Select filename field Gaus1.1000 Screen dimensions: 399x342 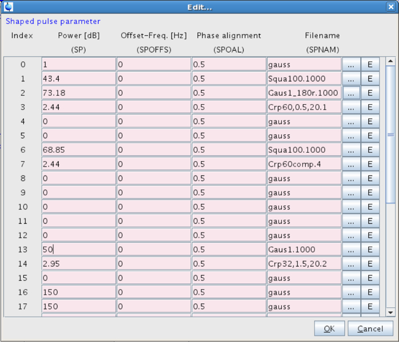(304, 250)
